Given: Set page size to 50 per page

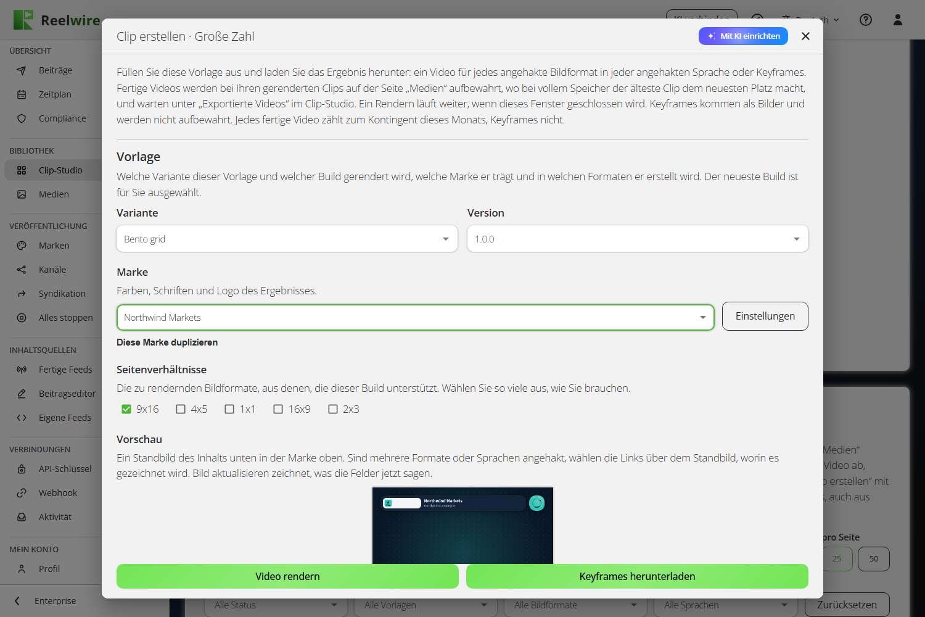Looking at the screenshot, I should (x=874, y=559).
